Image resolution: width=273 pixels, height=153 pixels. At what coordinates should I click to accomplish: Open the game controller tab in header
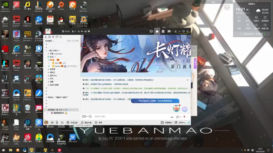(x=169, y=31)
